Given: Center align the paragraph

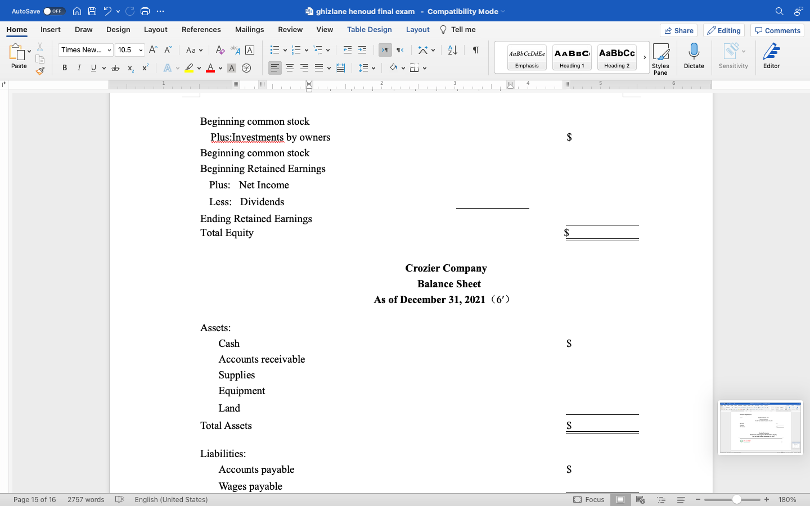Looking at the screenshot, I should click(290, 68).
